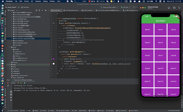Toggle soft-wrap in the Run console
This screenshot has height=112, width=183.
click(x=11, y=92)
